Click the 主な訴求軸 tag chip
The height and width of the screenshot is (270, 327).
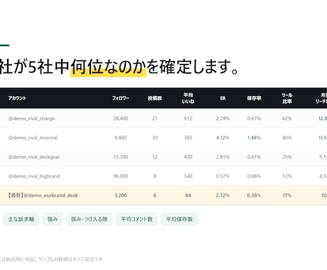21,219
